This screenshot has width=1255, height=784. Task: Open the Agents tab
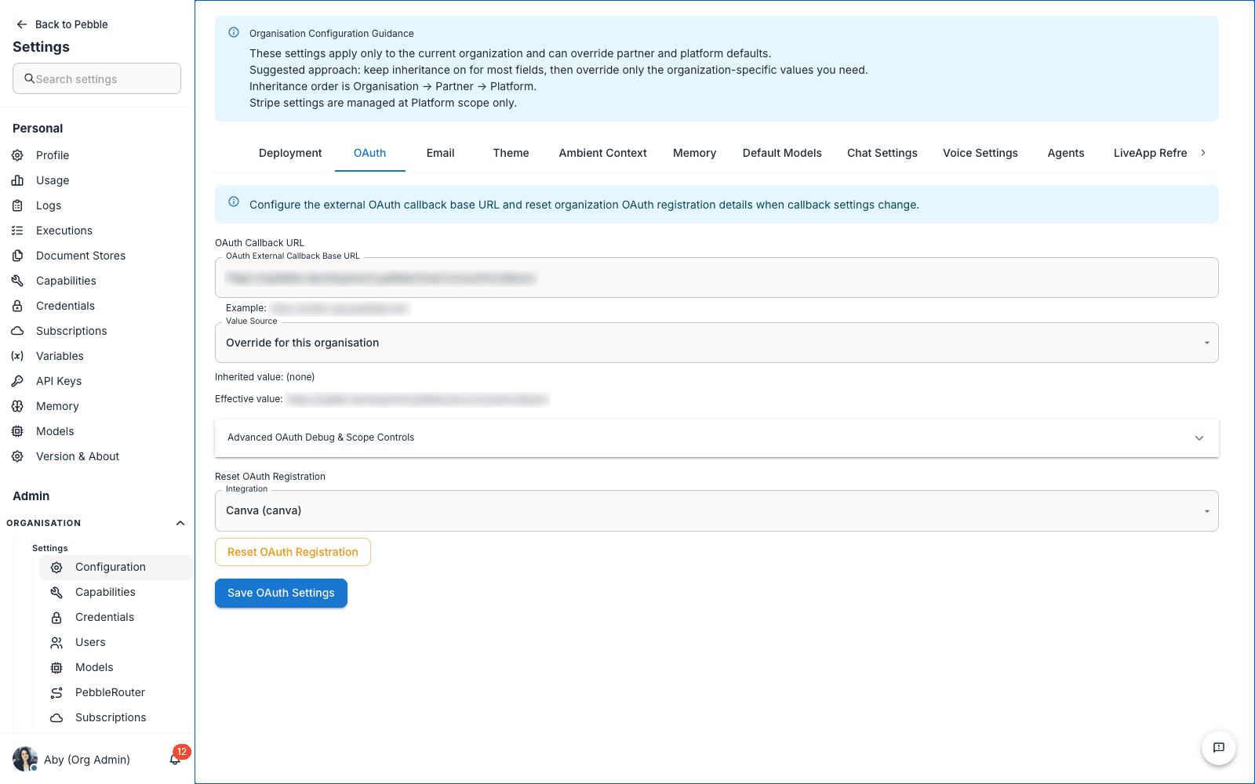tap(1066, 153)
